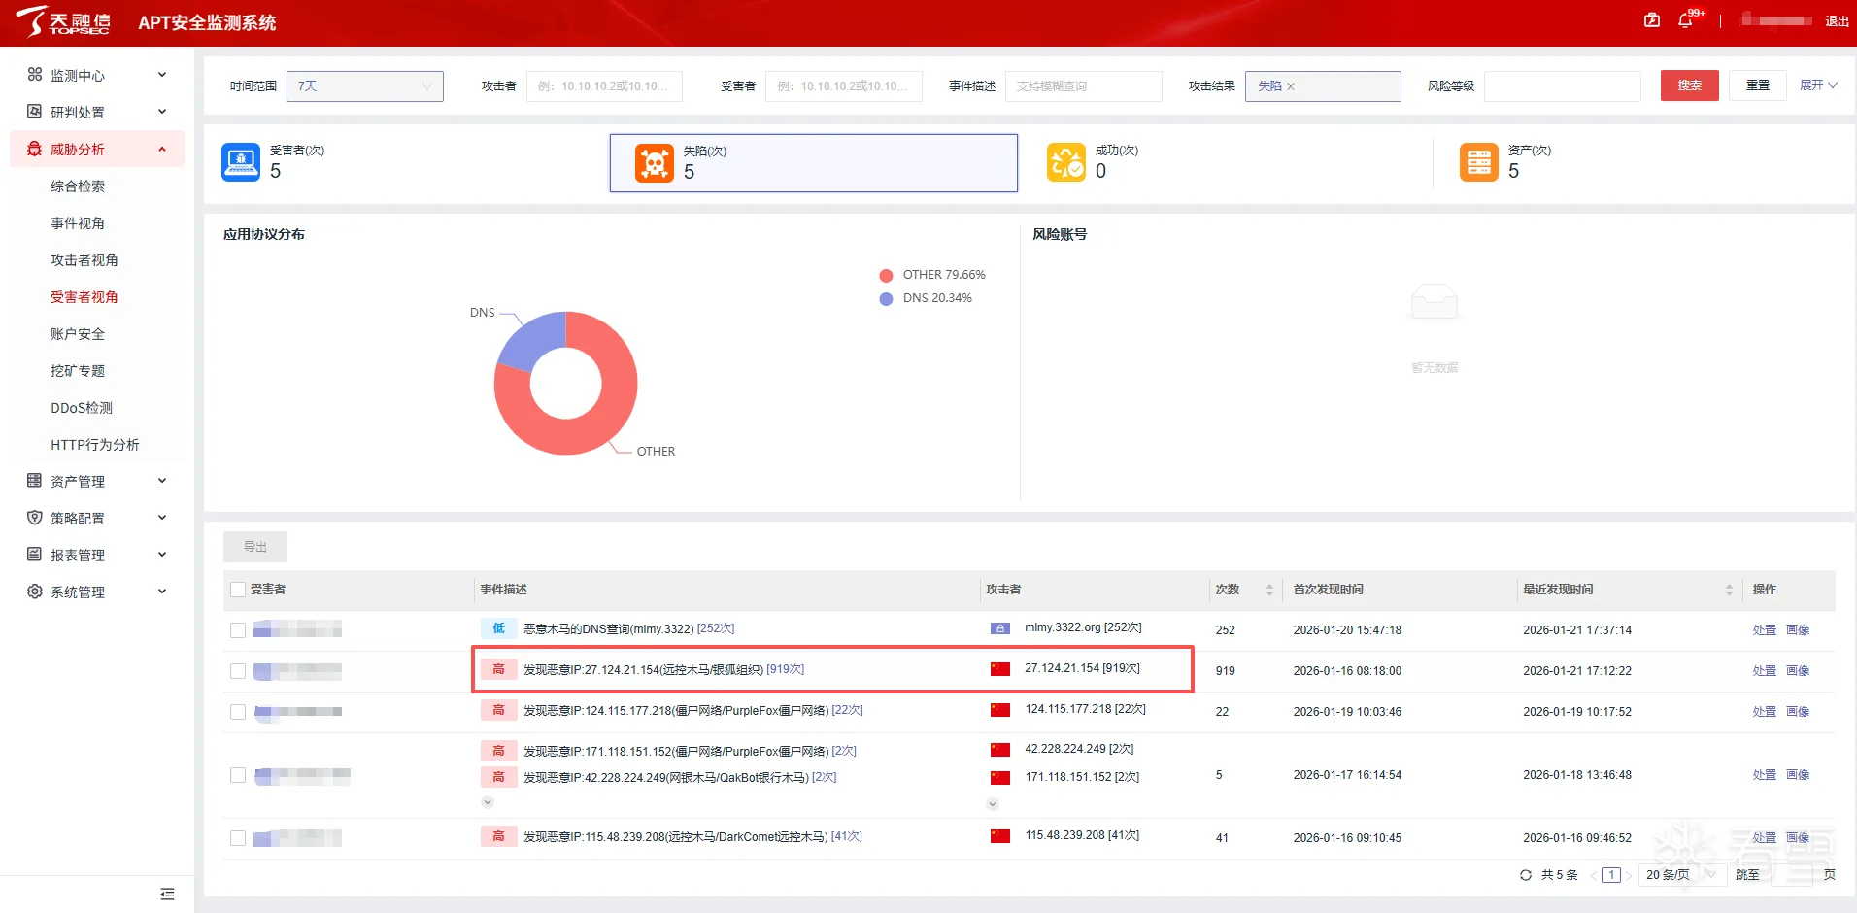Click the 跳至 page number input
Viewport: 1857px width, 913px height.
tap(1792, 875)
